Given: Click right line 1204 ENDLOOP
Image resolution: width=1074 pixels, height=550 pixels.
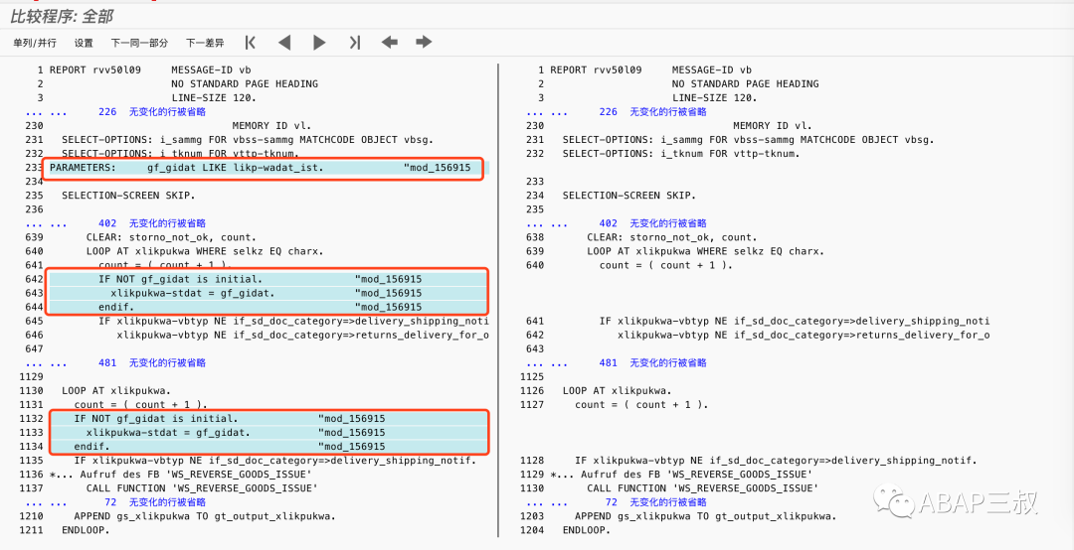Looking at the screenshot, I should (587, 530).
